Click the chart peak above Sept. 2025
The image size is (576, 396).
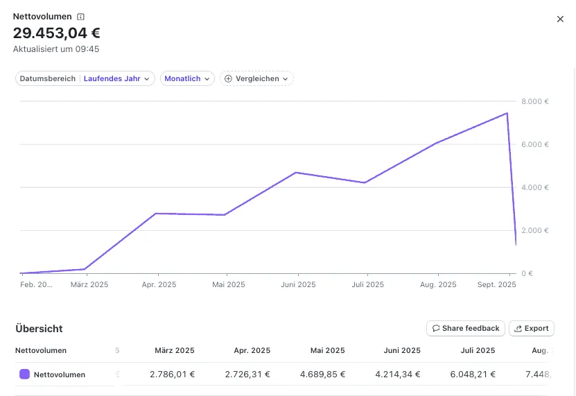pos(507,113)
